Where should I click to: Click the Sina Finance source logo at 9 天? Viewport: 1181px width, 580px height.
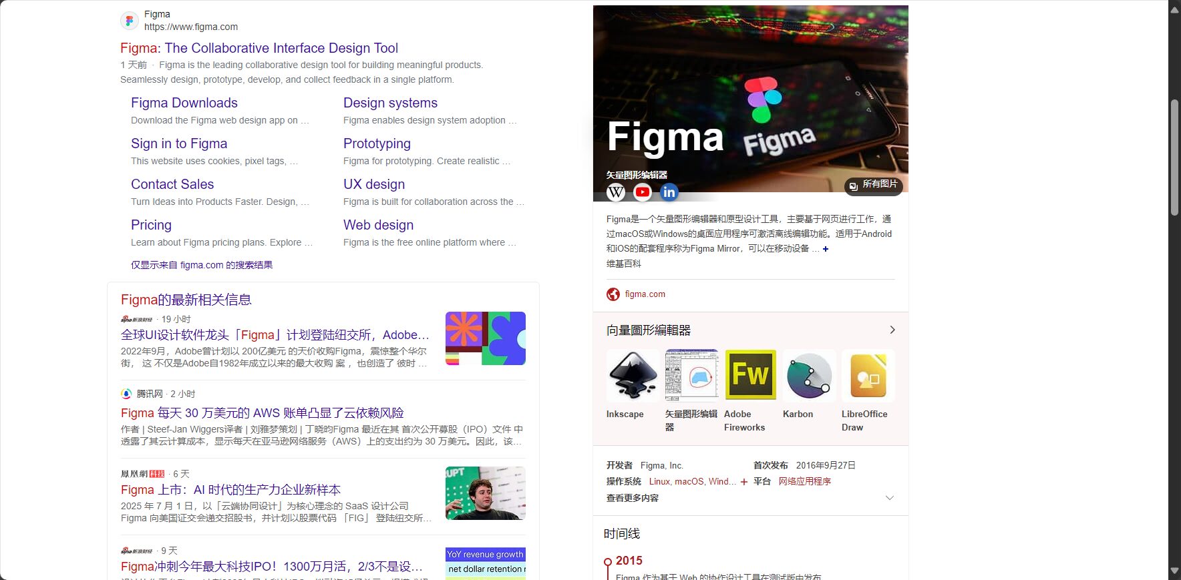pyautogui.click(x=137, y=551)
